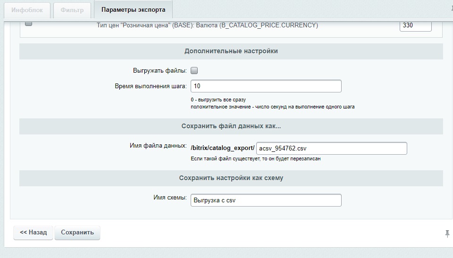Tick the checkbox for retail price currency row
453x258 pixels.
tap(28, 23)
